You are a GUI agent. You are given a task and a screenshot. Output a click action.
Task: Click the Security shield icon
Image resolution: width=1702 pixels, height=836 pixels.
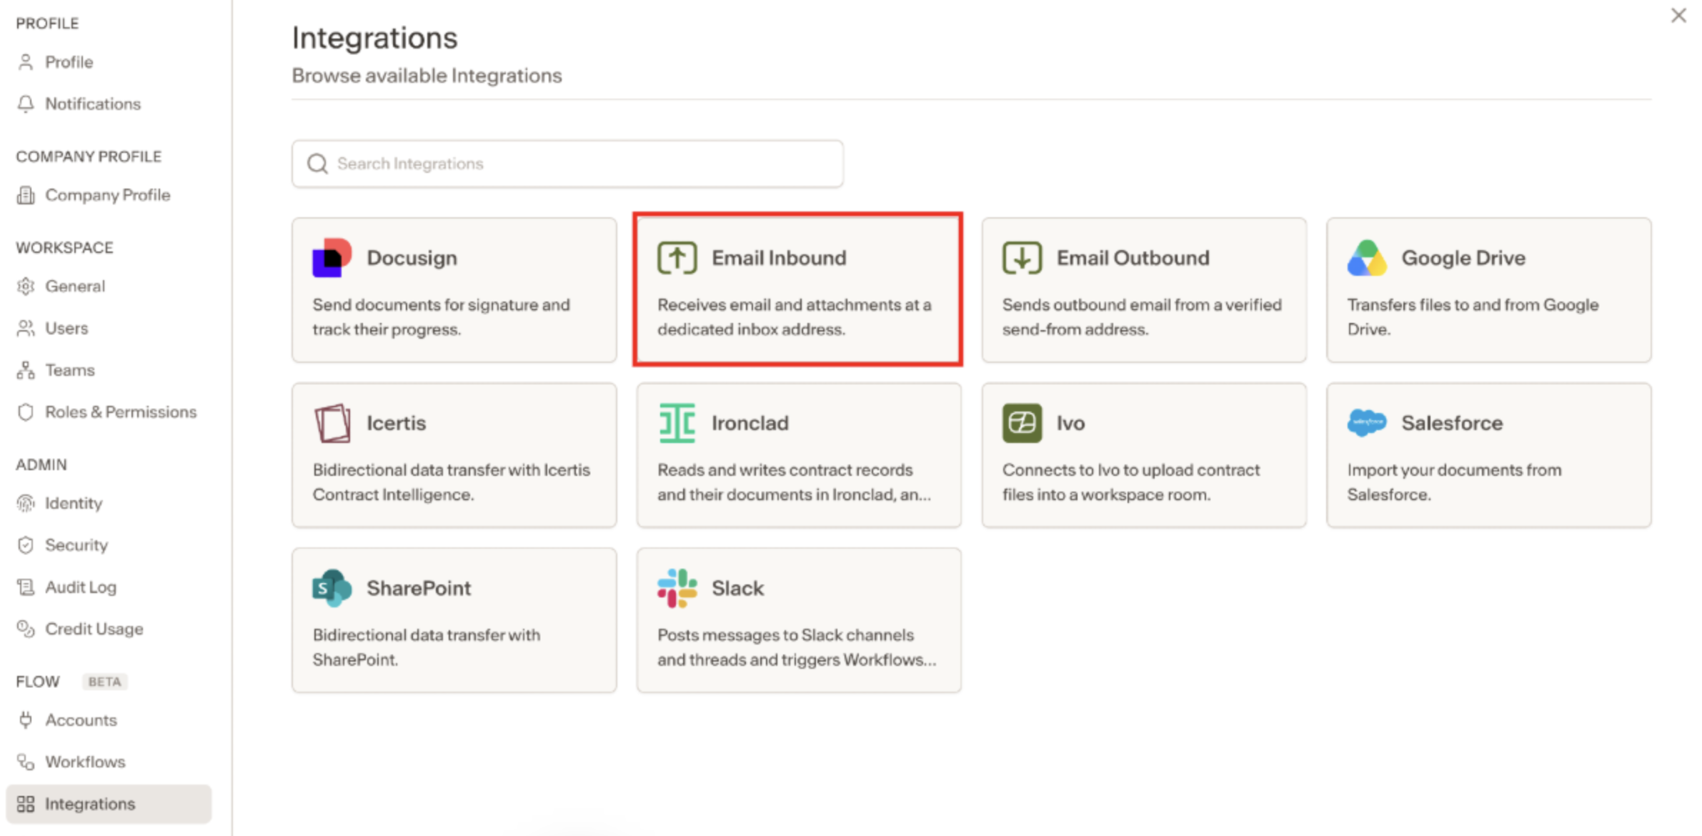point(26,545)
